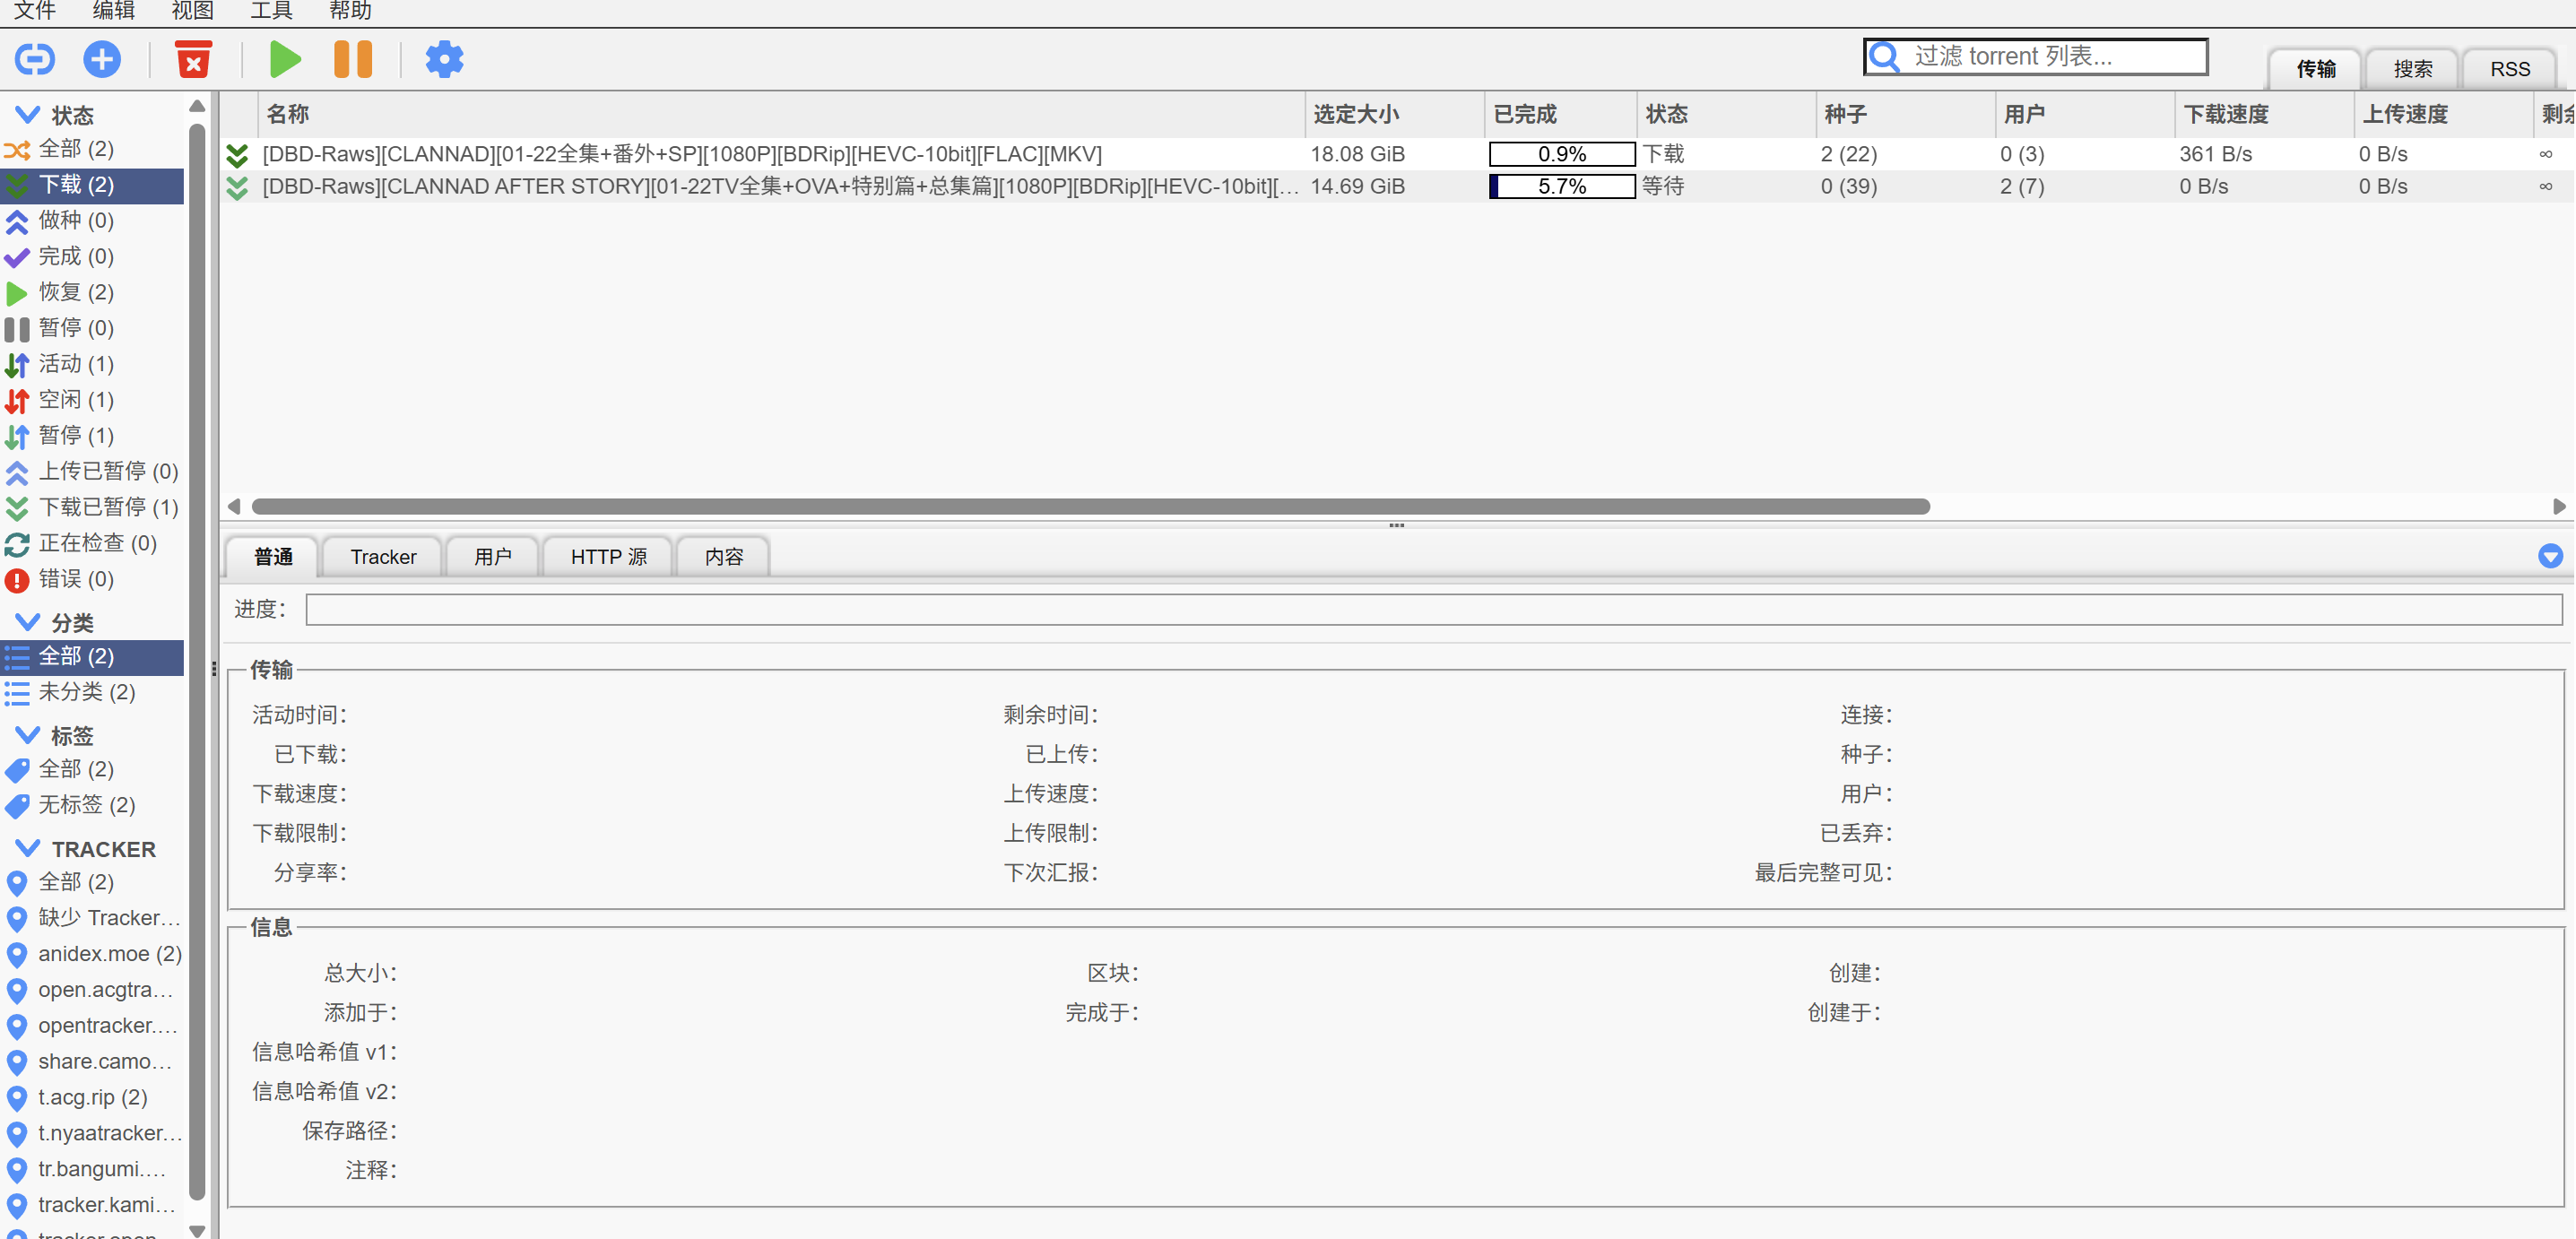This screenshot has height=1239, width=2576.
Task: Open the blue gear options icon
Action: 444,59
